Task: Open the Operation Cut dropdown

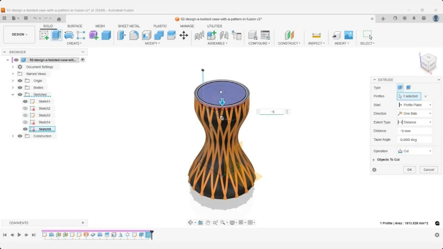Action: pos(415,151)
